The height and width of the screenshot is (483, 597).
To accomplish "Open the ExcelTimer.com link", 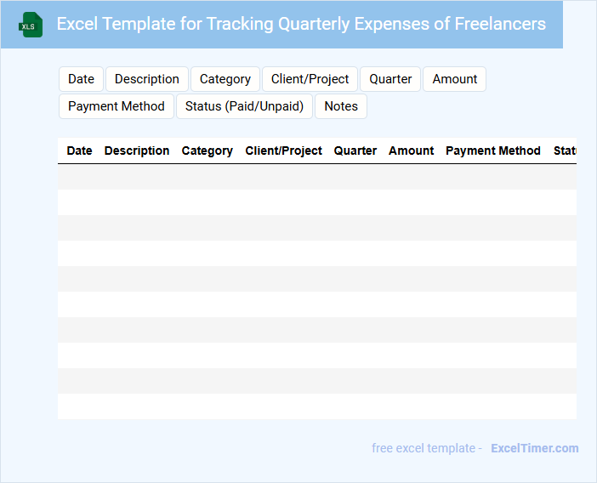I will click(534, 448).
